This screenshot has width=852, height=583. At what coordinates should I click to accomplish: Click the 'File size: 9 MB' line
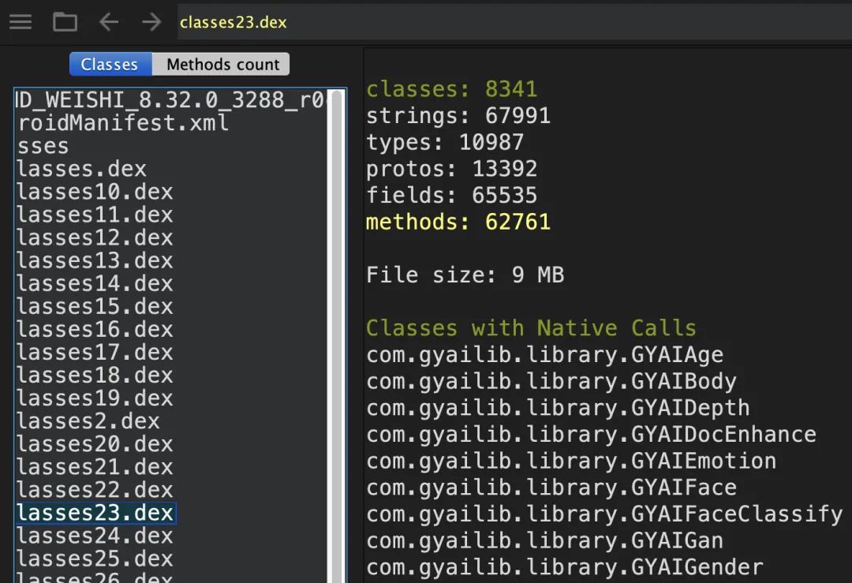[x=465, y=275]
